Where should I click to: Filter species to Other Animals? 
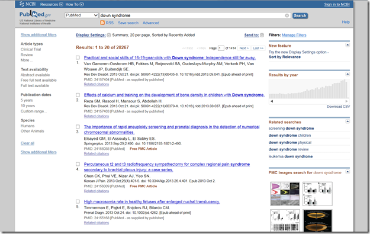32,131
